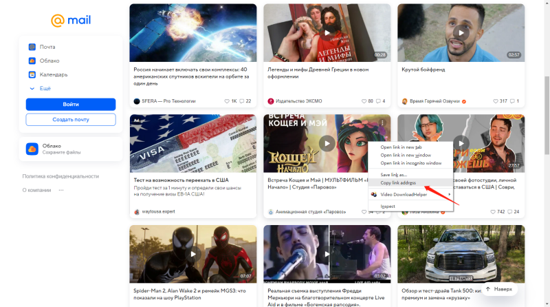Open Почта mail icon in sidebar
The image size is (550, 307).
pos(32,47)
